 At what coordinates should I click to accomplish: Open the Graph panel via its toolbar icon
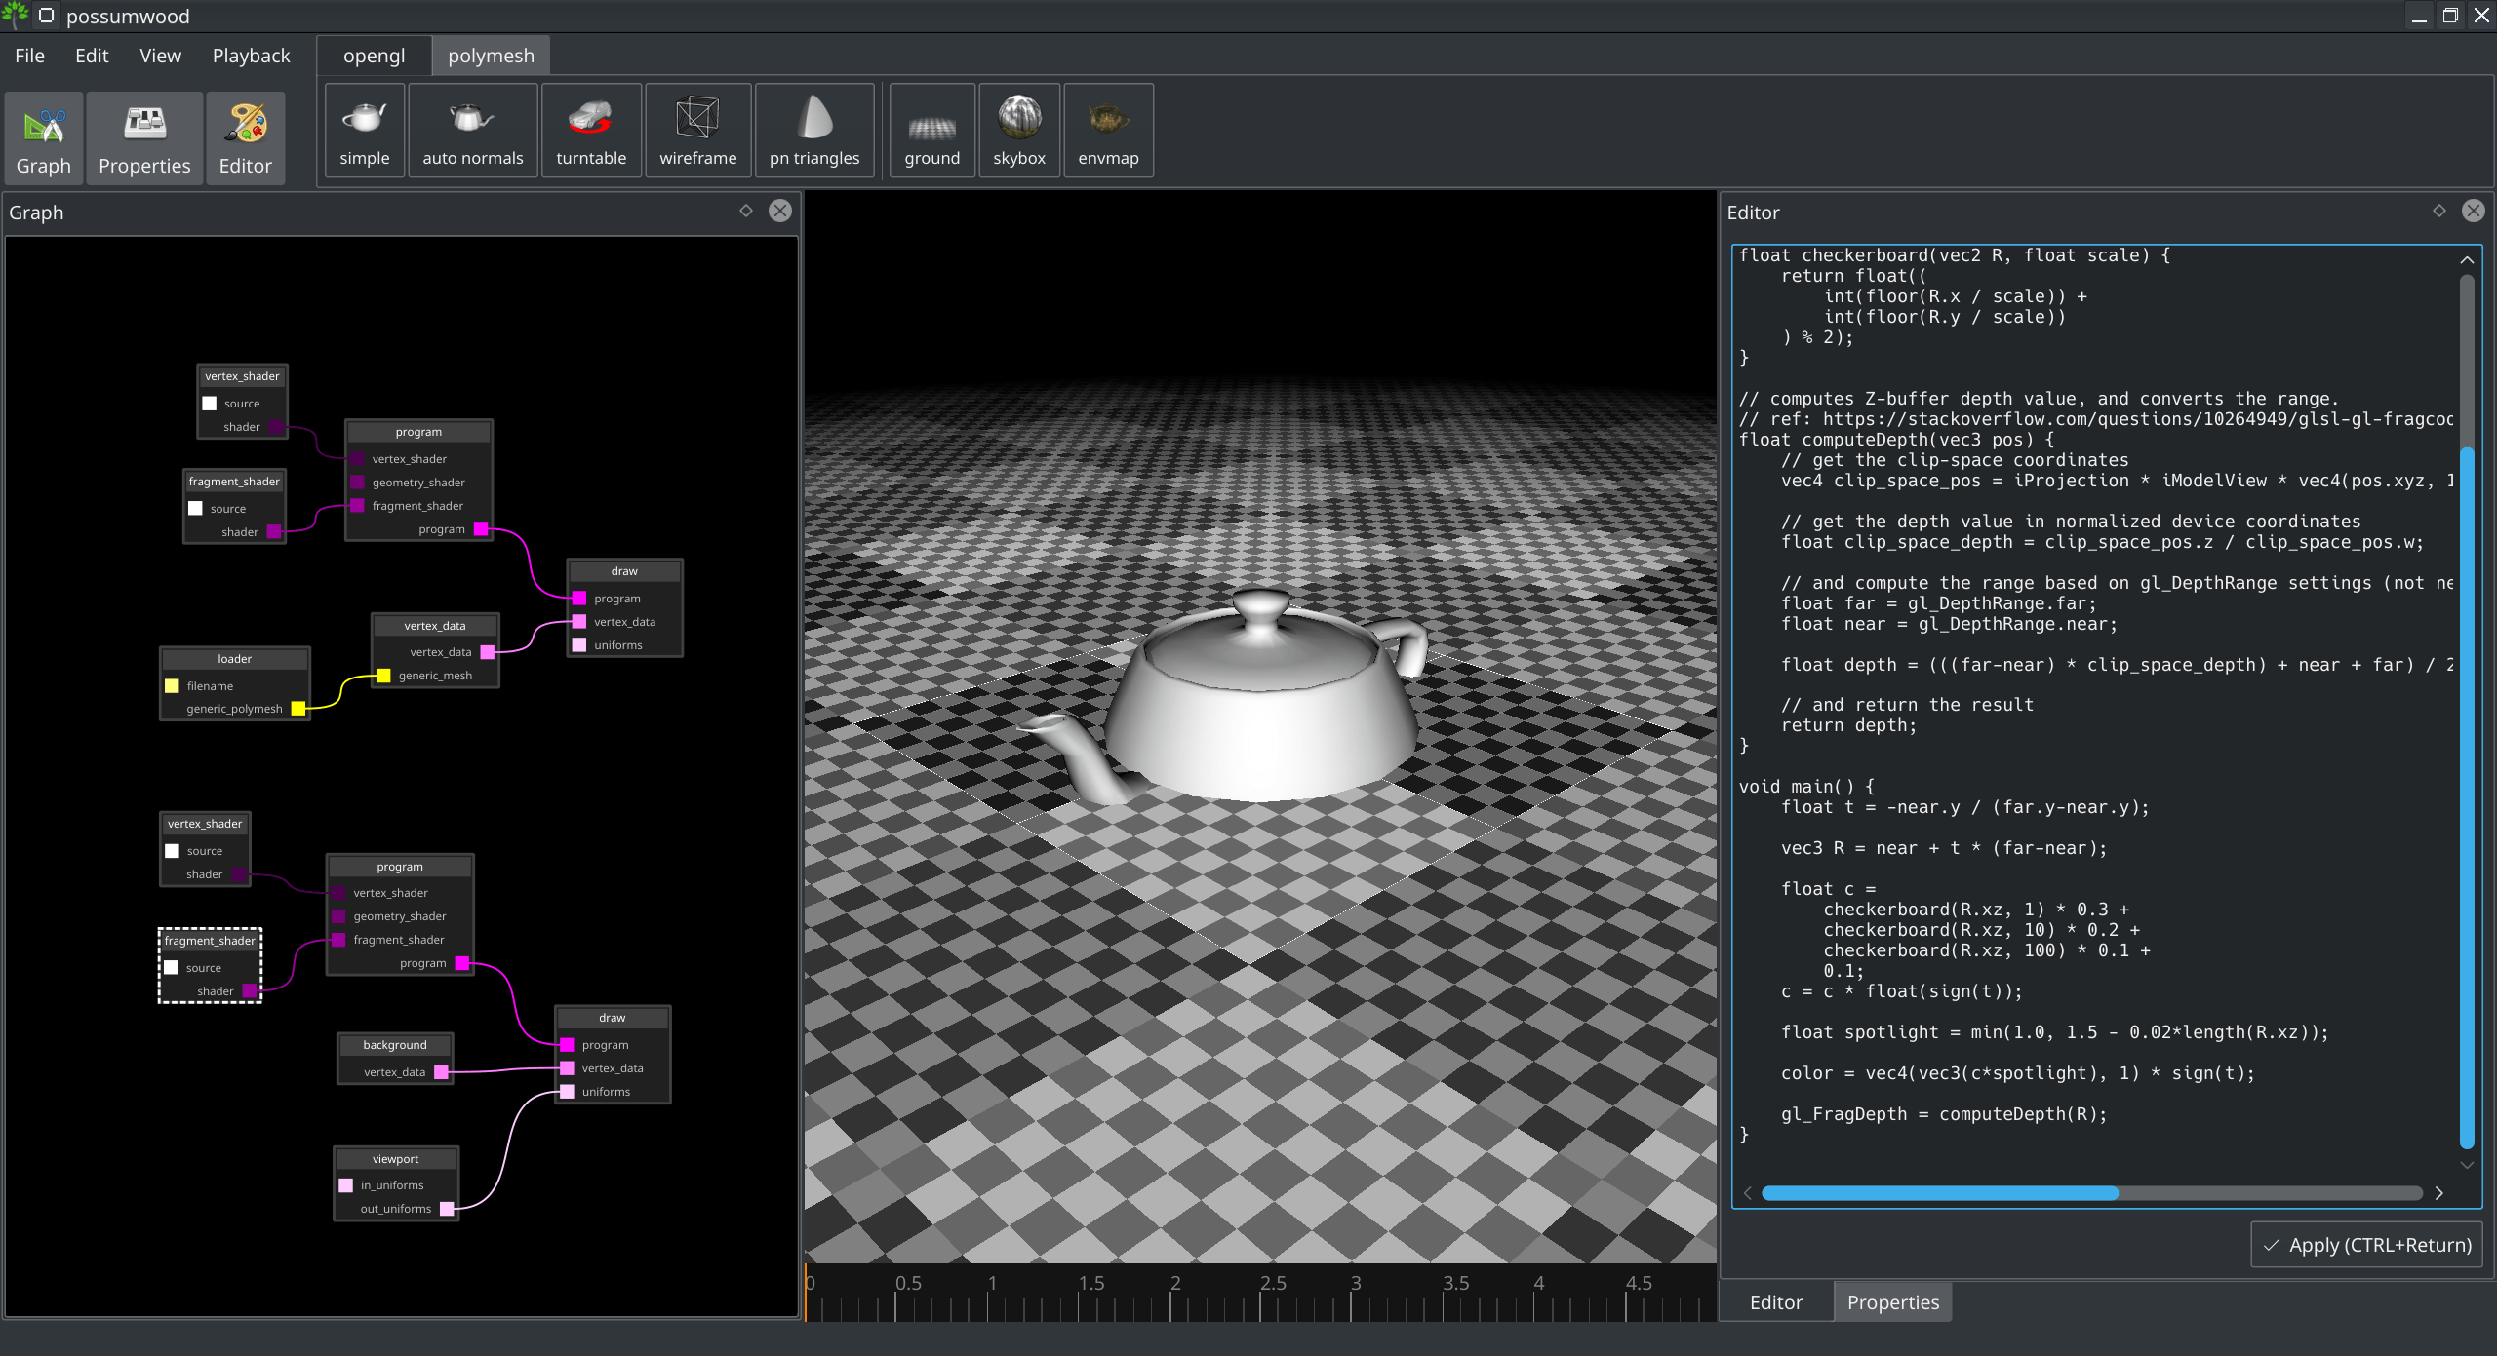coord(43,137)
